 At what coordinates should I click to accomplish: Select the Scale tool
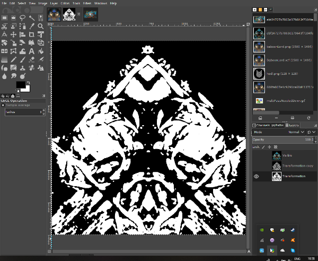click(x=13, y=43)
